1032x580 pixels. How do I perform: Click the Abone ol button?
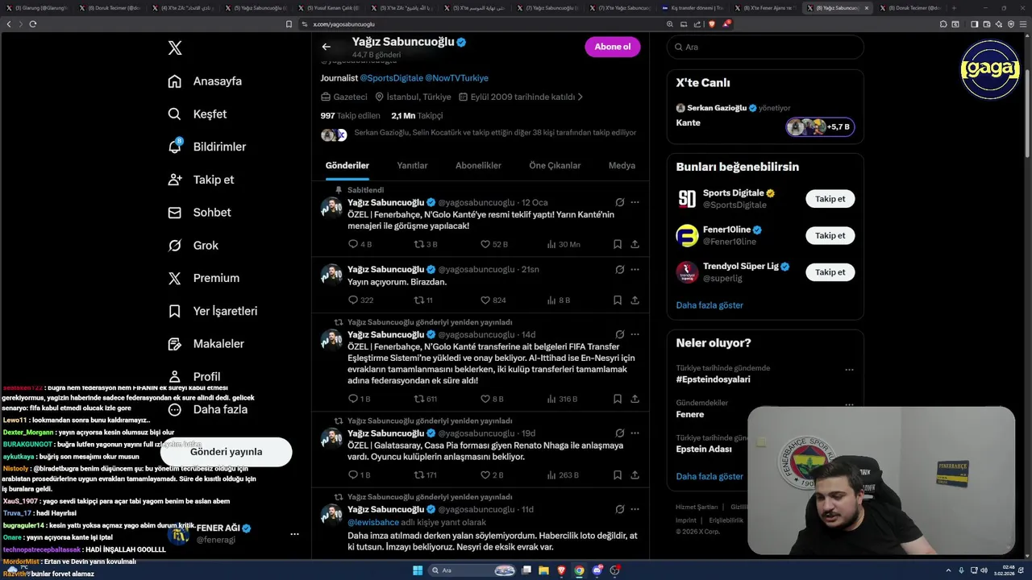coord(613,47)
